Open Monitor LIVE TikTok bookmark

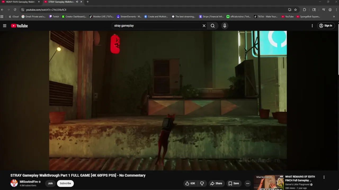101,17
